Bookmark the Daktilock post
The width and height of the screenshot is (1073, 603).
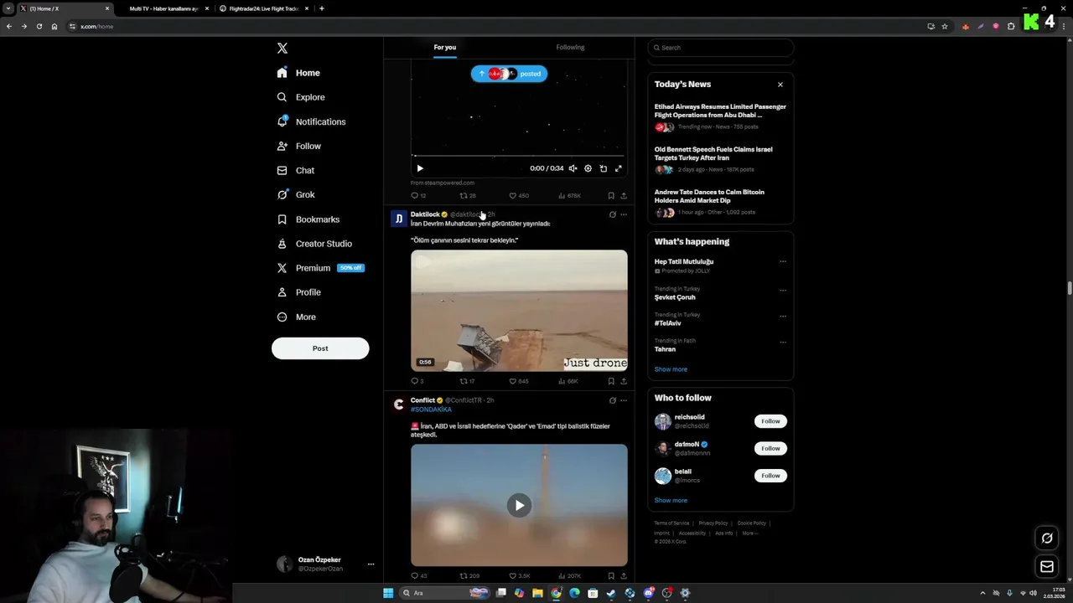611,381
